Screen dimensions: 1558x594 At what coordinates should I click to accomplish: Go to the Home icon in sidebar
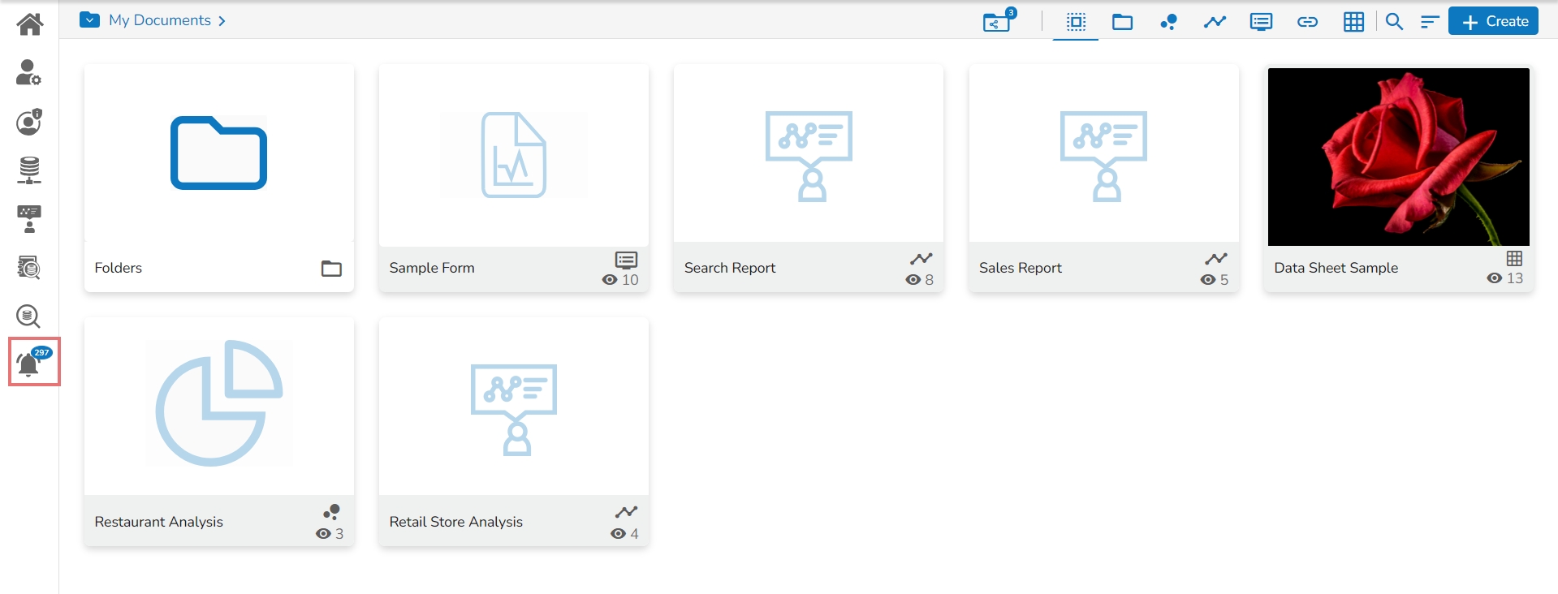[29, 24]
